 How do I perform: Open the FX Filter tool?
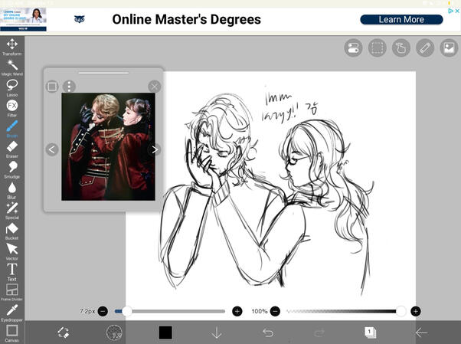[x=12, y=106]
